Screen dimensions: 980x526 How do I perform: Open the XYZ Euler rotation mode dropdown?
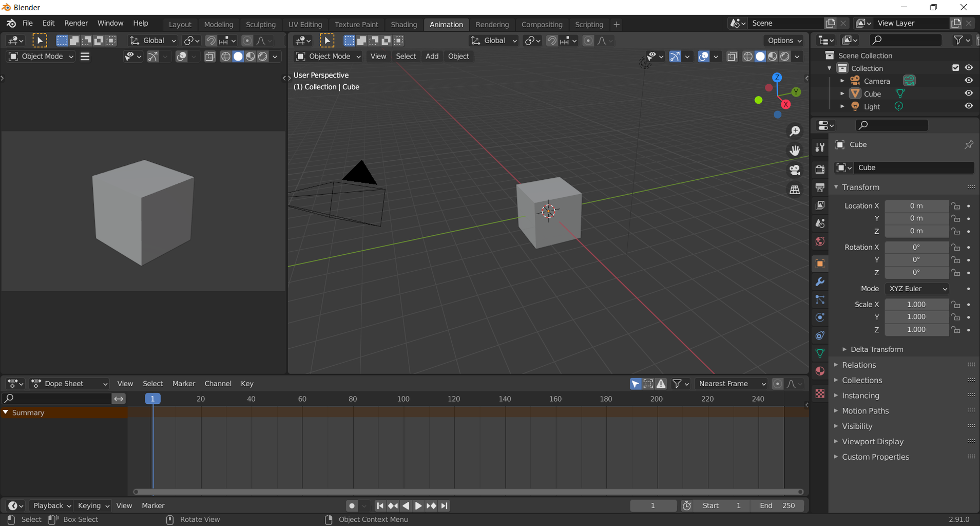pyautogui.click(x=917, y=289)
